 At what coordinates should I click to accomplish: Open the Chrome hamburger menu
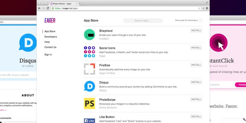pos(207,8)
